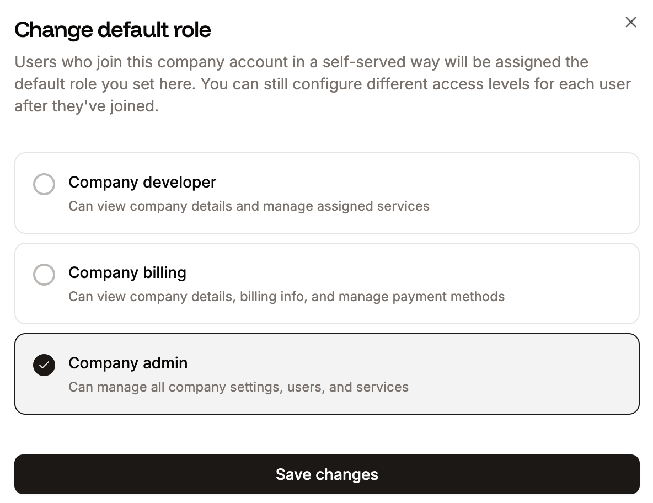Viewport: 653px width, 503px height.
Task: Click the admin role description text
Action: [238, 387]
